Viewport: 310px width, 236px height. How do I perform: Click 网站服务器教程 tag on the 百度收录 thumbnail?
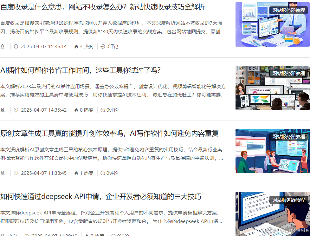pyautogui.click(x=289, y=10)
